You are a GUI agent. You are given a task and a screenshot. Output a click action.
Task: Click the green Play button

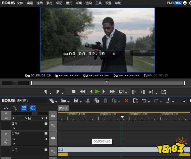[97, 92]
